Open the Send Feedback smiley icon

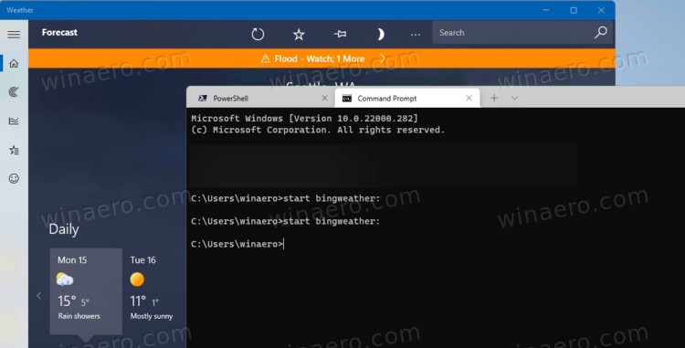pyautogui.click(x=14, y=178)
